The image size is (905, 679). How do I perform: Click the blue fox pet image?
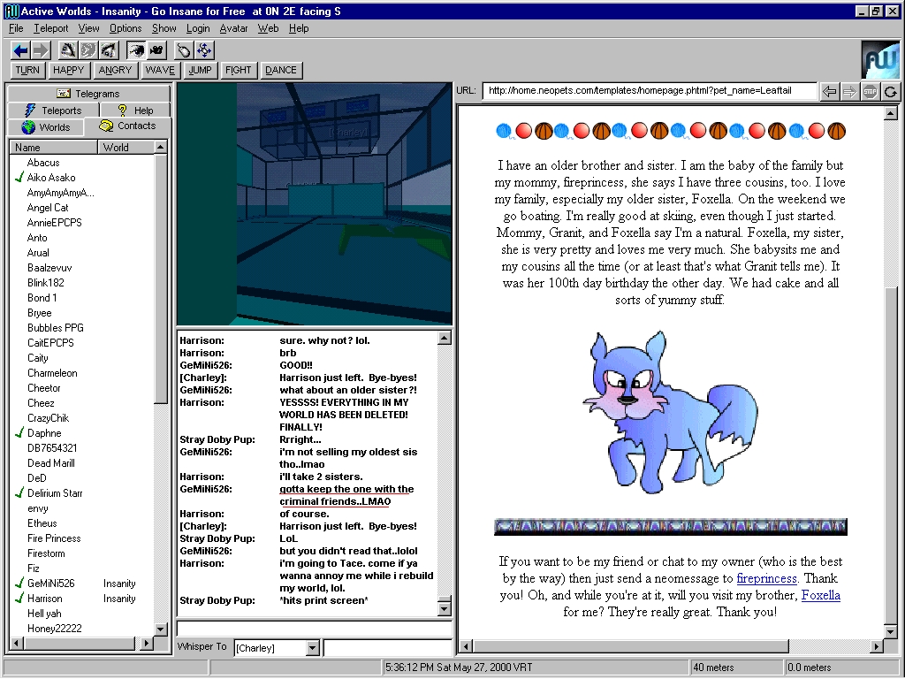(x=670, y=412)
